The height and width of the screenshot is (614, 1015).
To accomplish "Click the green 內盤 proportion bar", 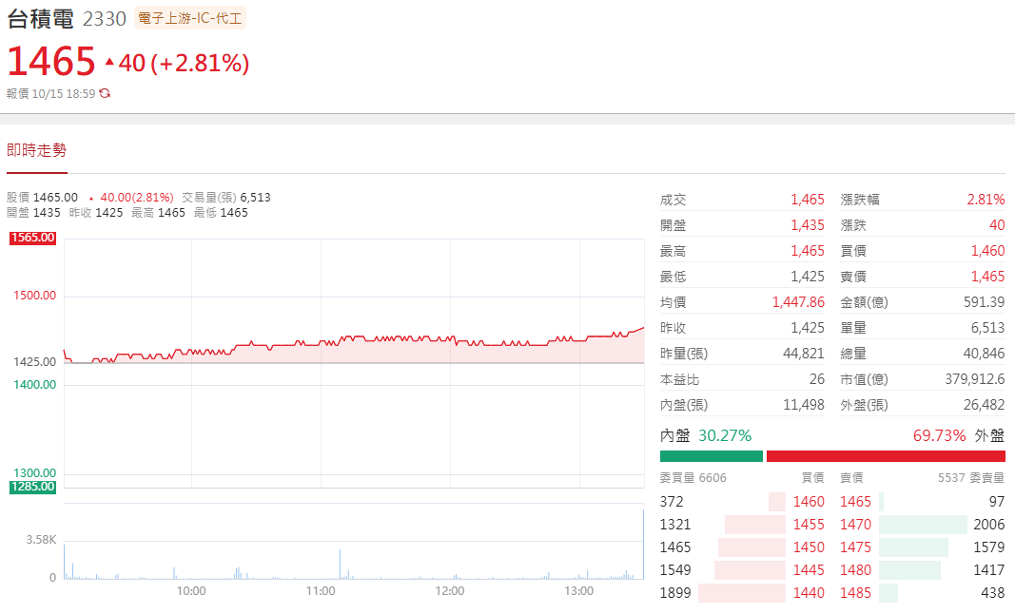I will click(x=711, y=456).
